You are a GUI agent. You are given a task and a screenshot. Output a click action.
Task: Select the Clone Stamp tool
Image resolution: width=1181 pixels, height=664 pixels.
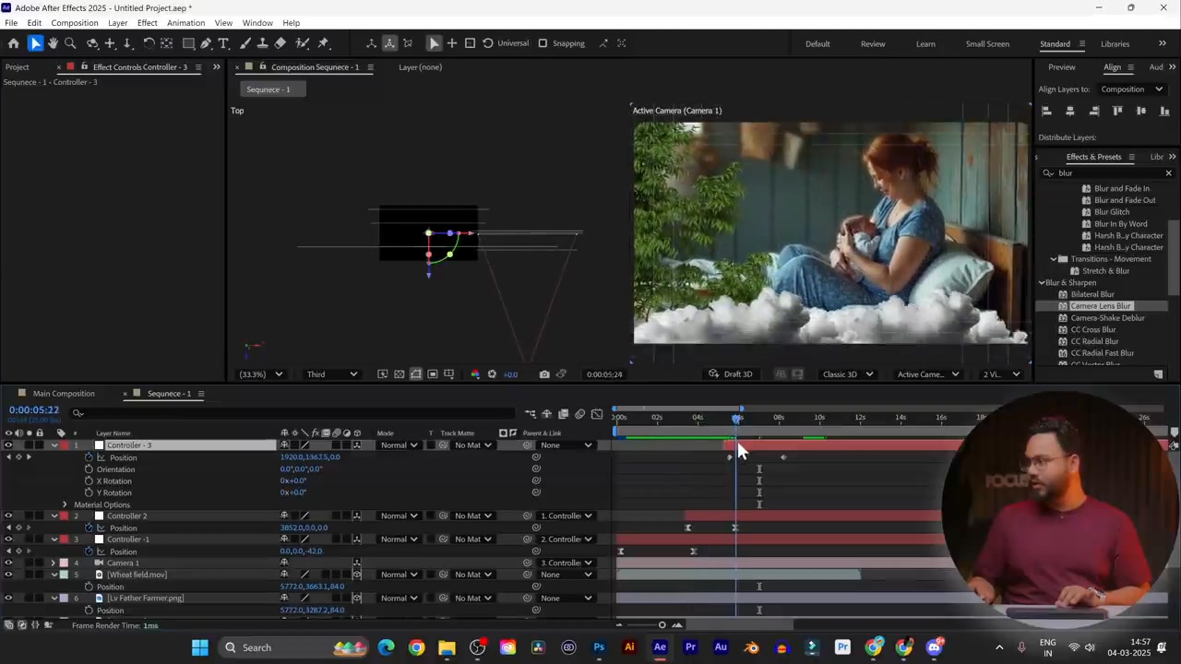click(263, 43)
